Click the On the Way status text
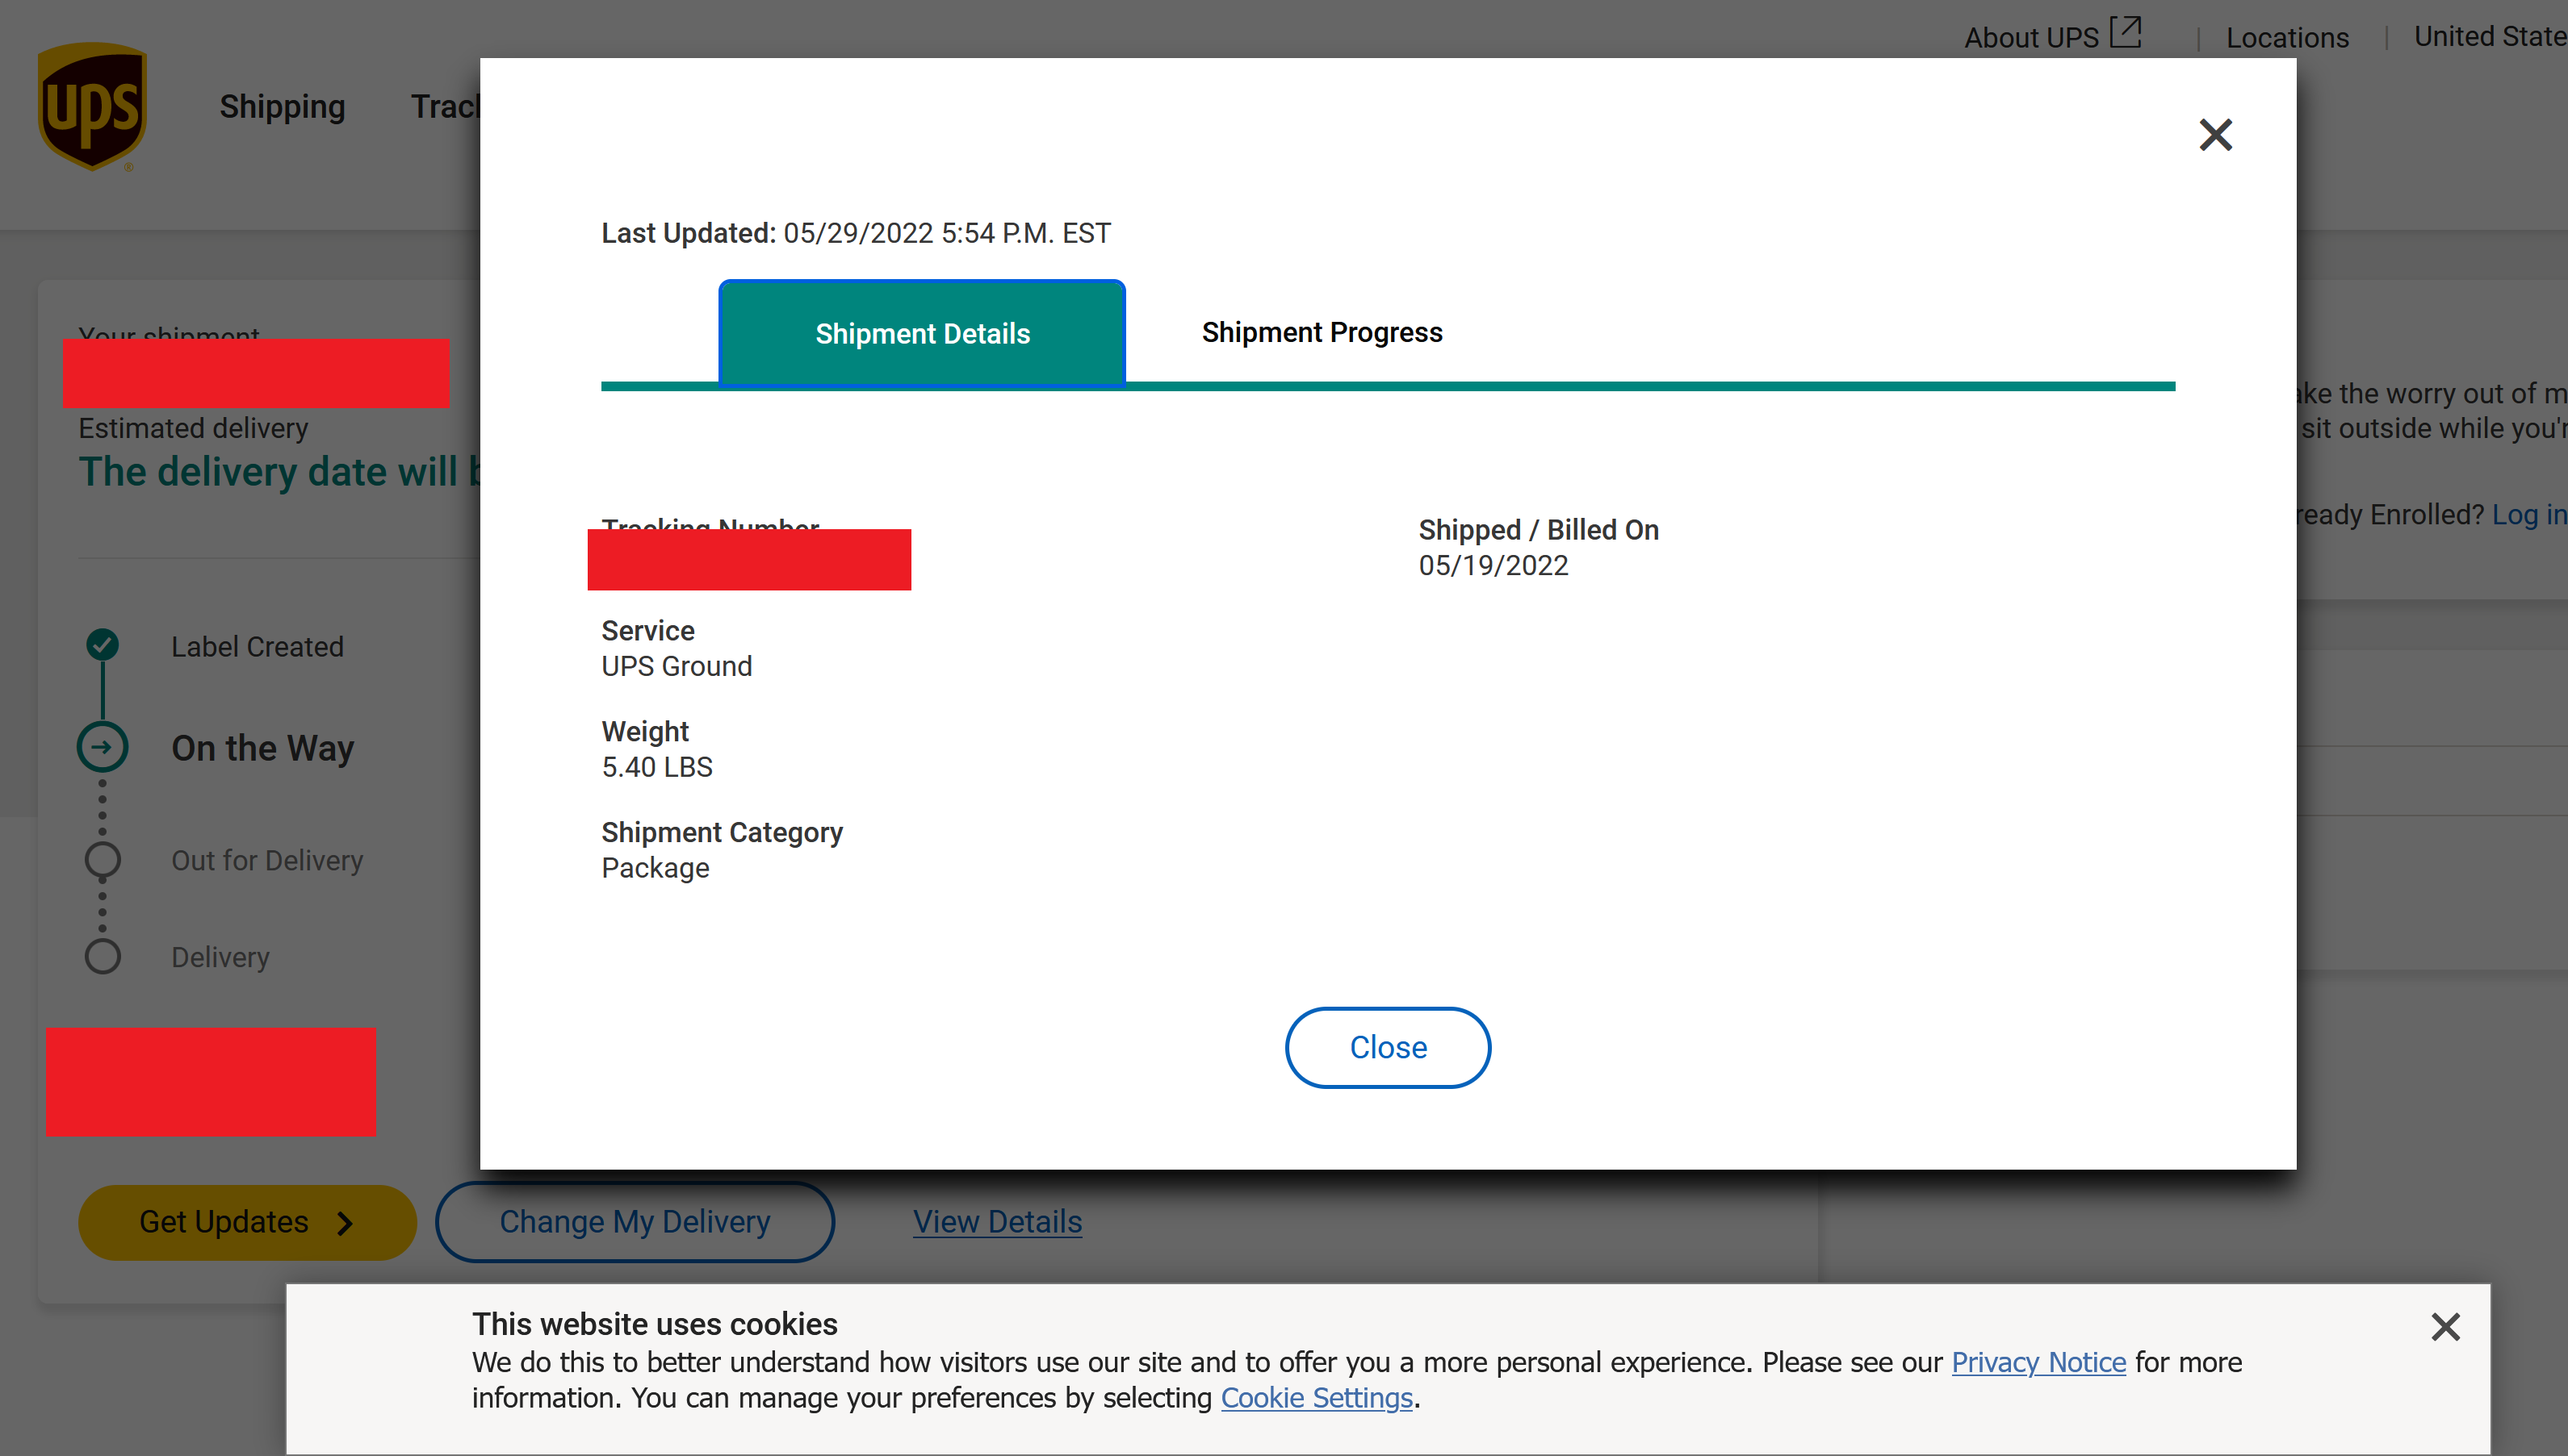The height and width of the screenshot is (1456, 2568). point(262,748)
